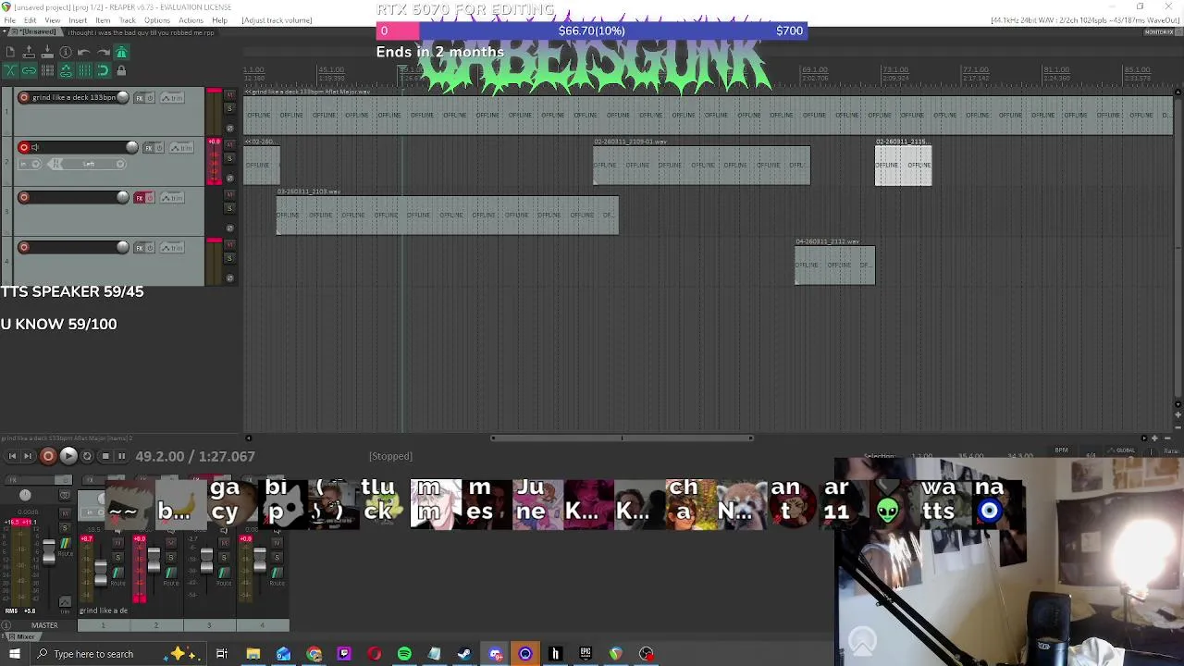
Task: Click the transport Play button
Action: tap(68, 456)
